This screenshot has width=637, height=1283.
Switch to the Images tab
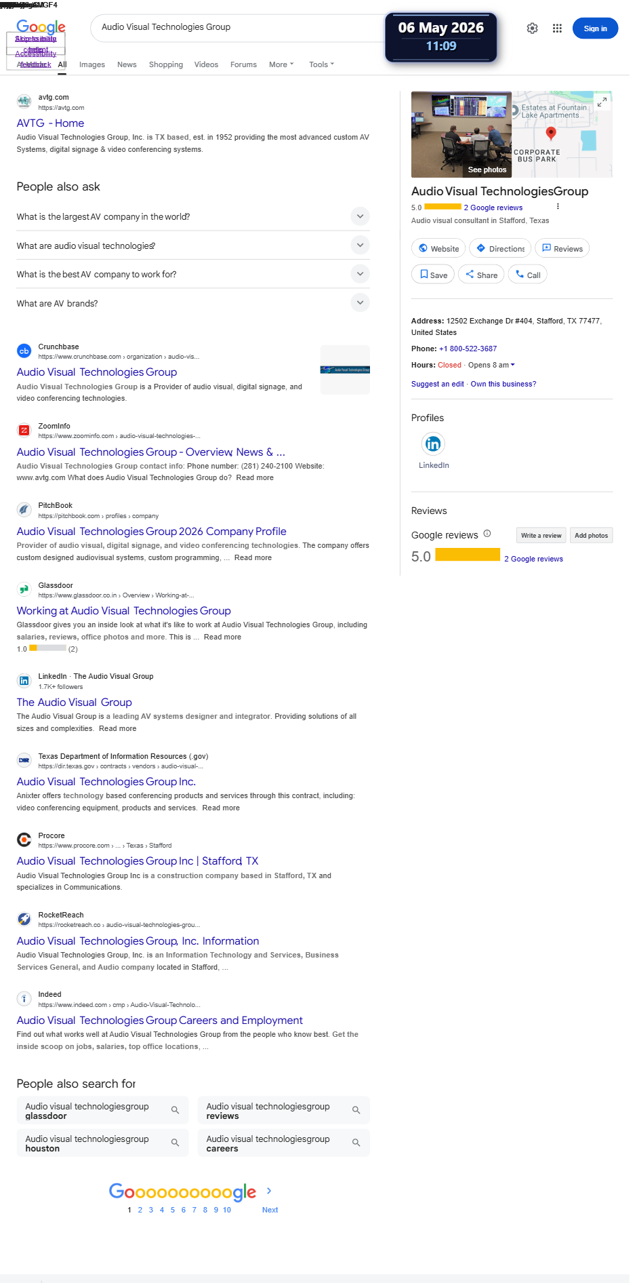click(x=92, y=64)
